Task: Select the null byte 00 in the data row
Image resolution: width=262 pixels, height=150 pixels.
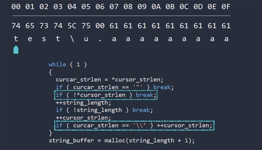Action: click(x=100, y=26)
